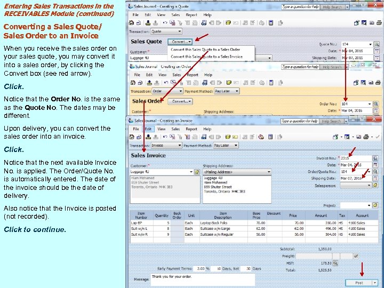Click the blue look-up icon in Invoice toolbar
The image size is (384, 288).
204,137
